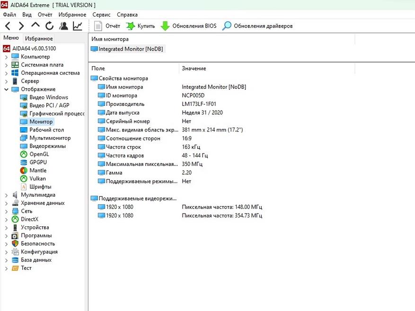Click the BIOS updates green arrow
Viewport: 415px width, 311px height.
165,26
